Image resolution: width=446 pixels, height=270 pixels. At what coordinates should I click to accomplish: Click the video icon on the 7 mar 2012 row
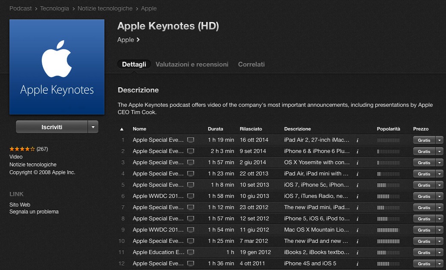coord(191,241)
